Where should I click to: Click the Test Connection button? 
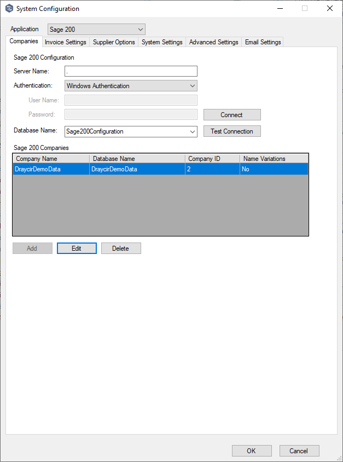click(232, 131)
